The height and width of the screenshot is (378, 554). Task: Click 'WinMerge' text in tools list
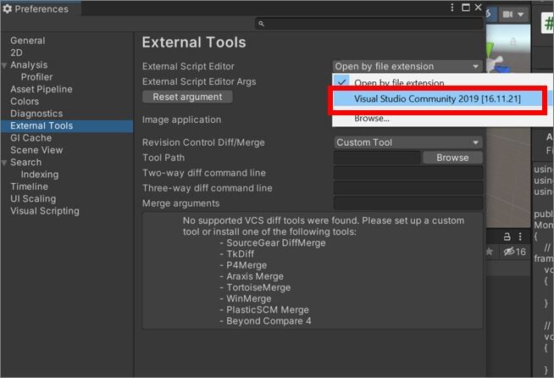coord(249,299)
